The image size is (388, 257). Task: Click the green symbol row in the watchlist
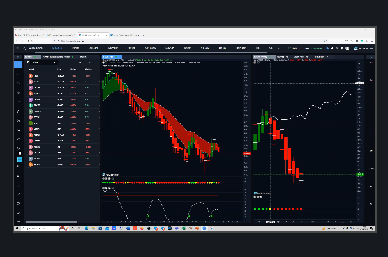point(62,123)
